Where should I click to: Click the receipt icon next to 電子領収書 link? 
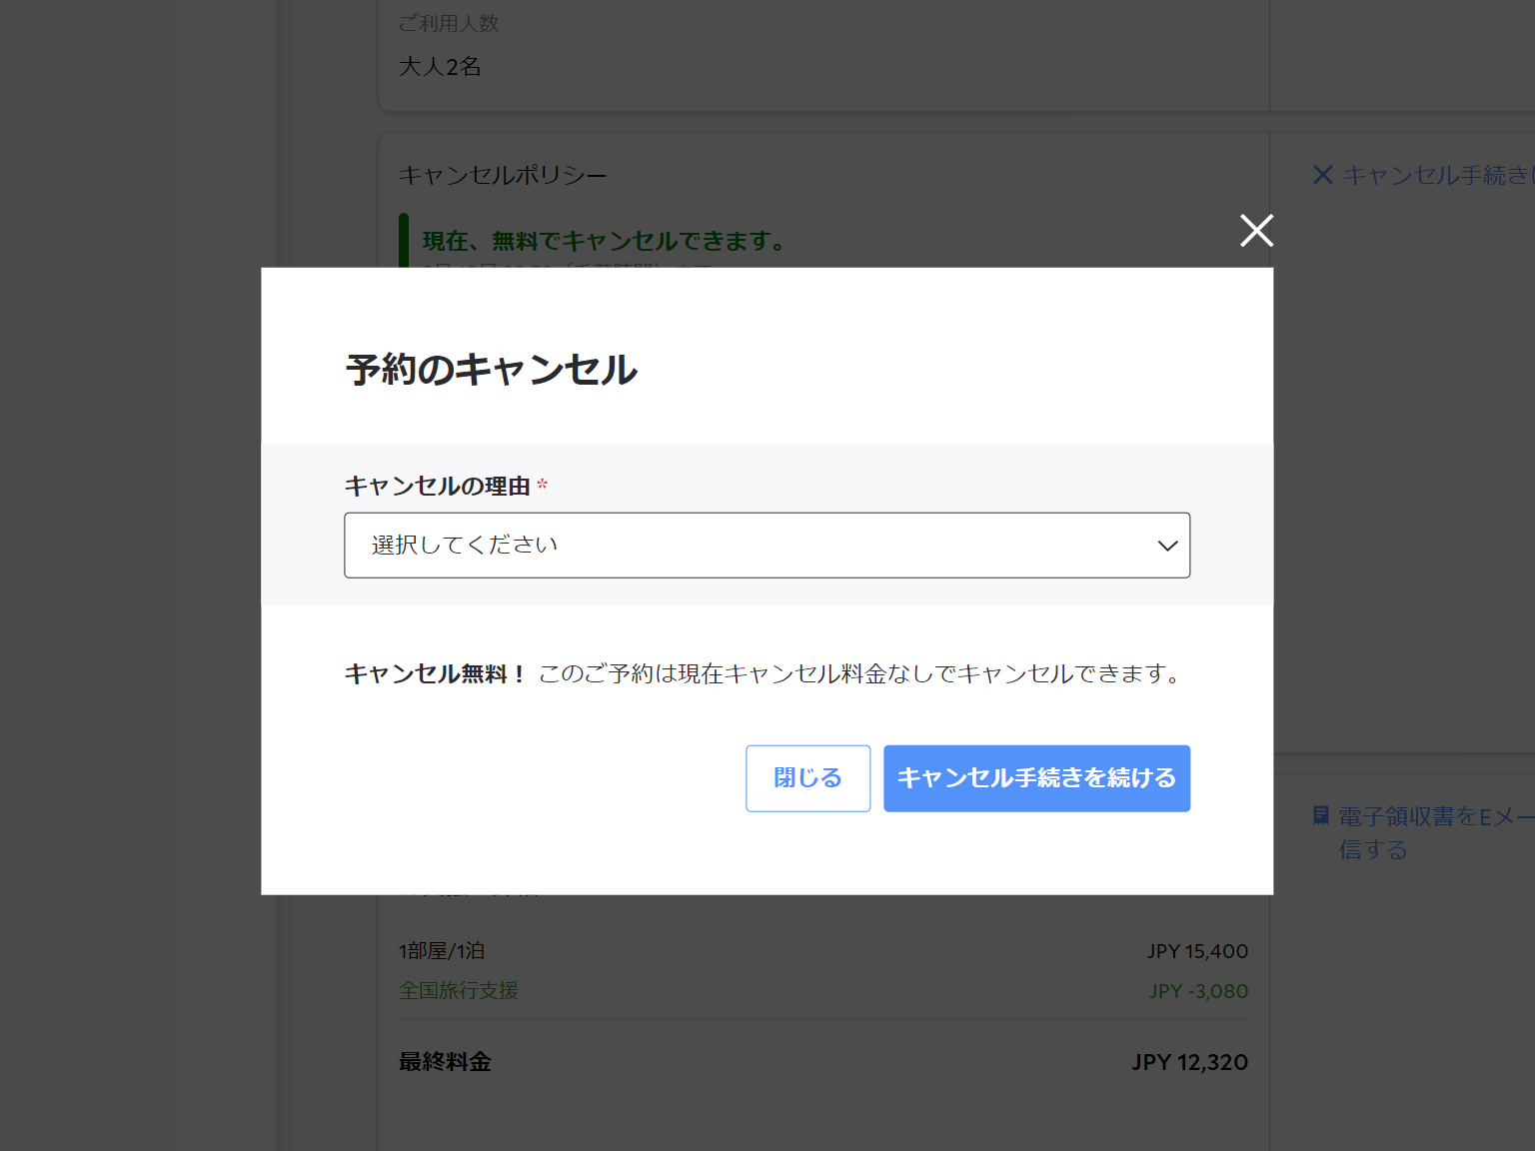pos(1319,815)
